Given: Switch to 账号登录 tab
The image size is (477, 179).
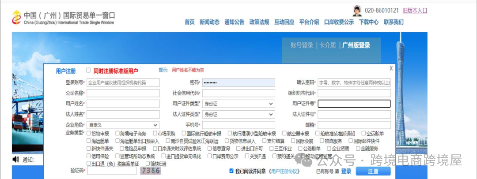Looking at the screenshot, I should click(302, 45).
